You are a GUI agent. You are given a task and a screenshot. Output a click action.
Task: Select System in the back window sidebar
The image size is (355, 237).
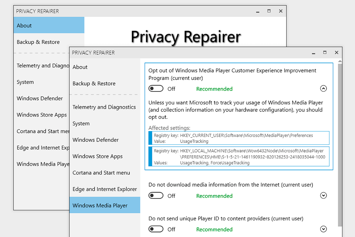[x=42, y=82]
